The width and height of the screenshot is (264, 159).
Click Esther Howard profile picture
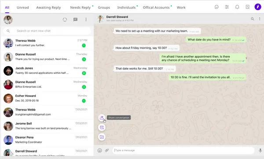coord(8,99)
